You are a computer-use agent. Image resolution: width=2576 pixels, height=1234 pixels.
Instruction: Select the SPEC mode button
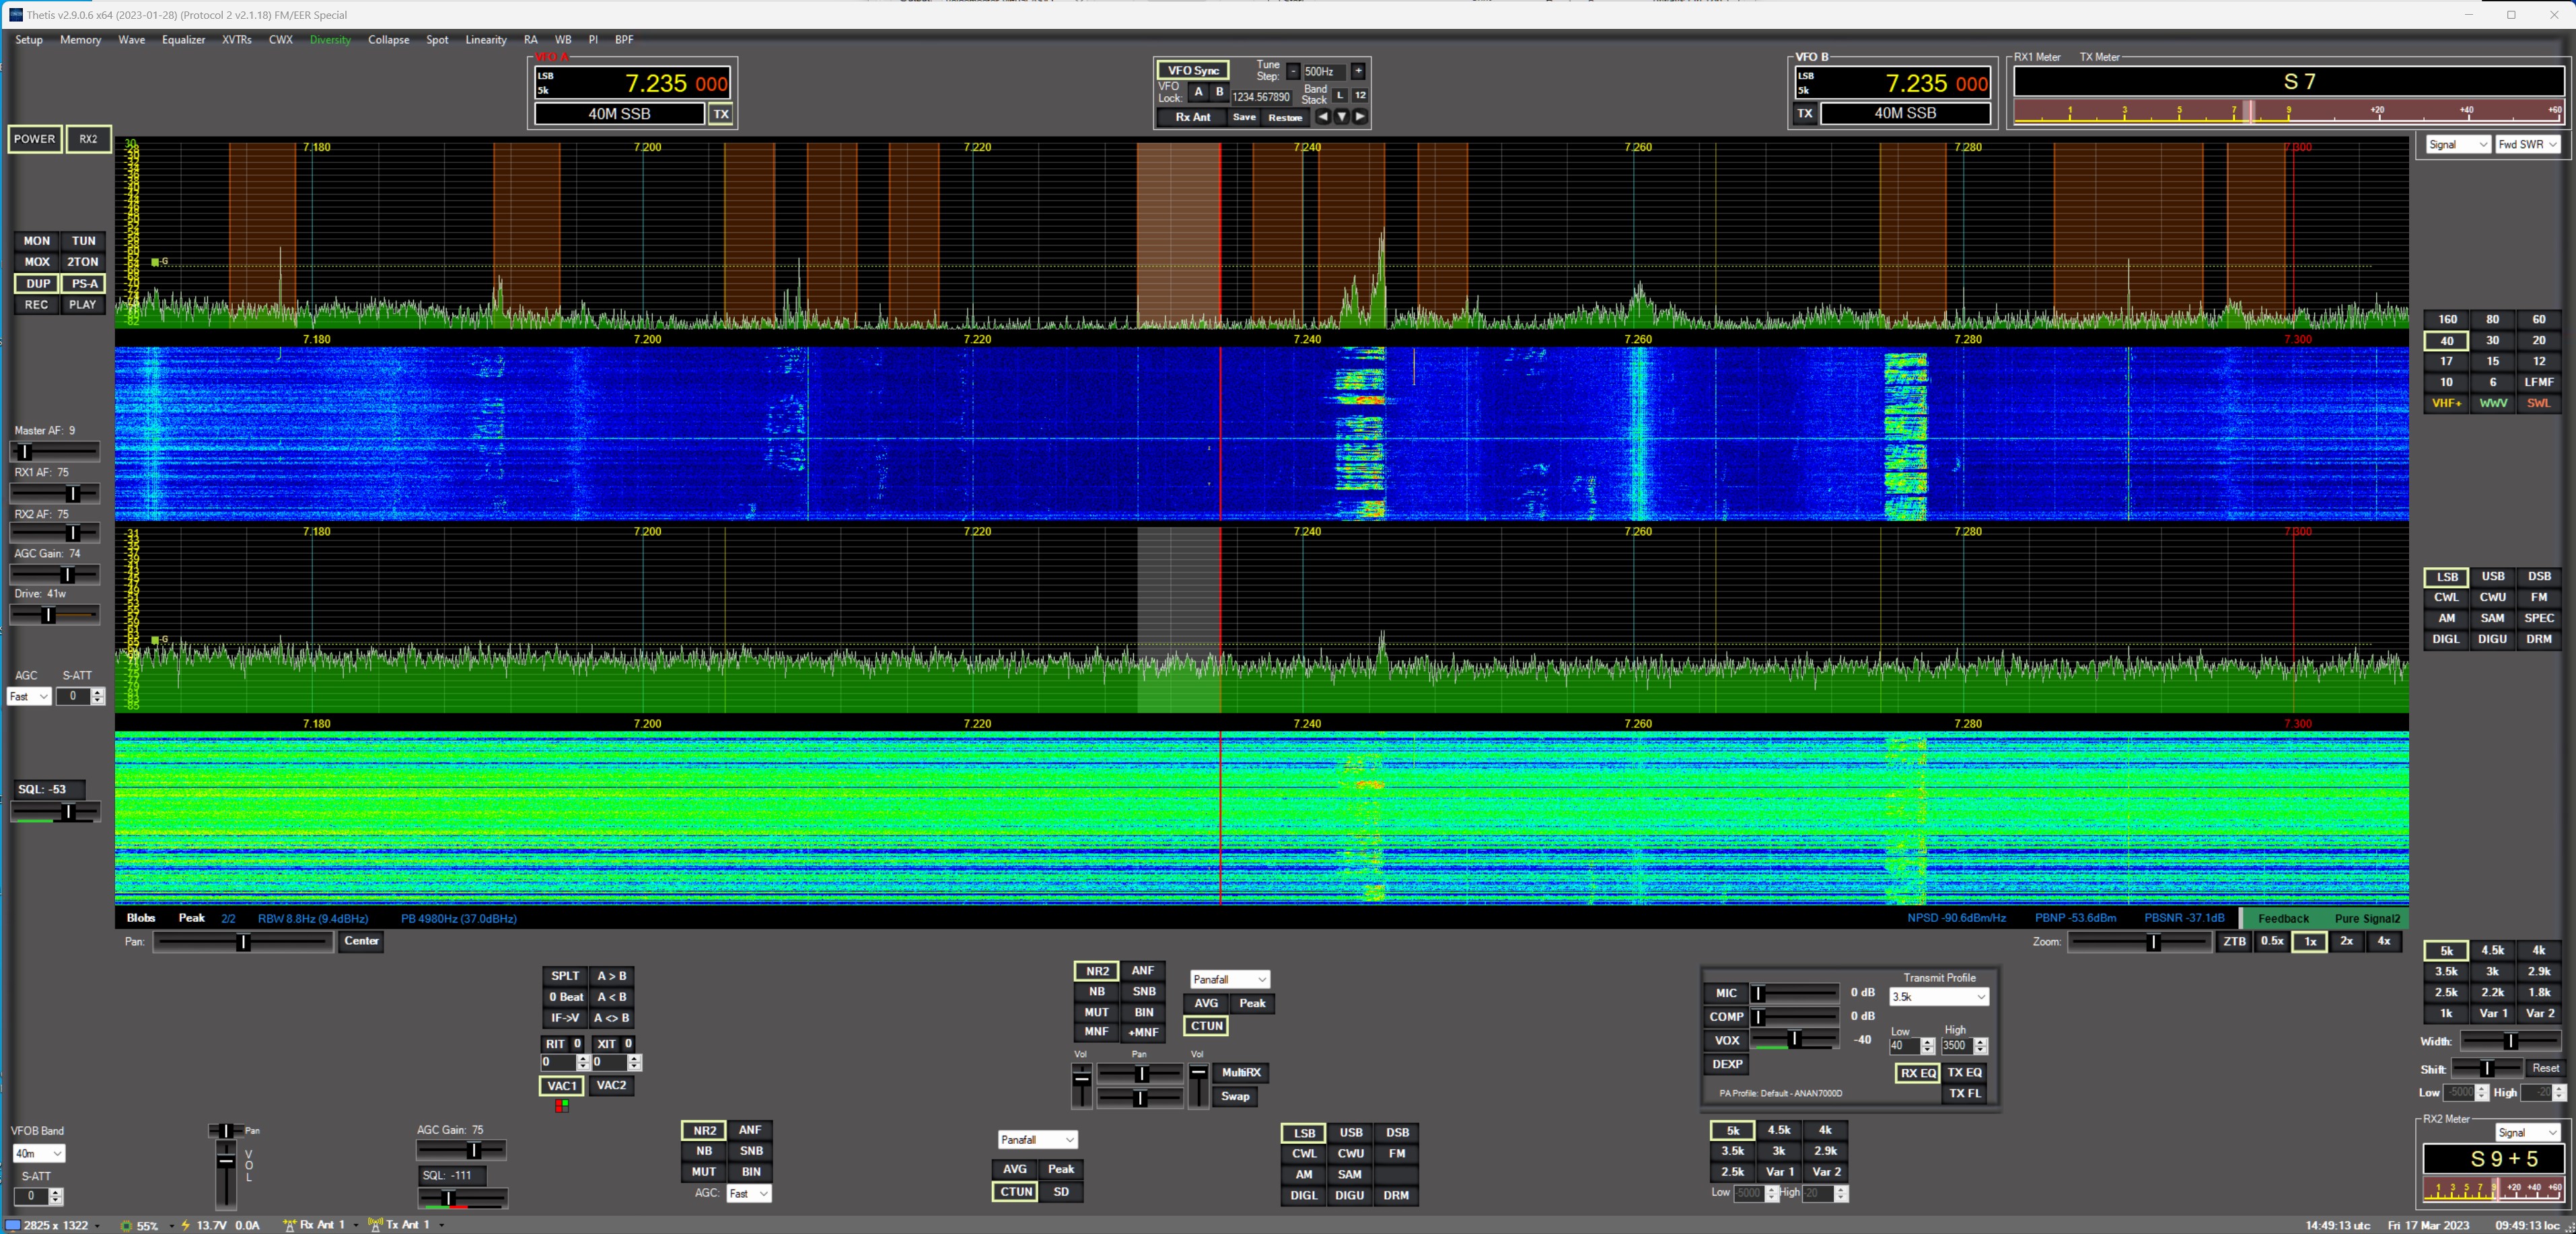point(2538,618)
